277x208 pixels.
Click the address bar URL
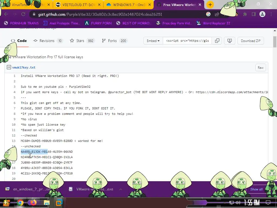tap(100, 14)
